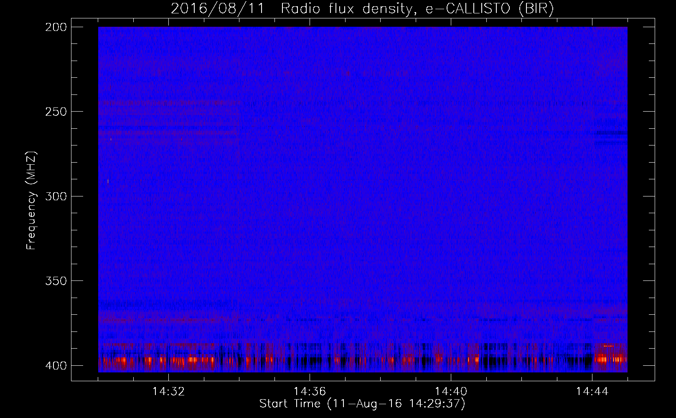The height and width of the screenshot is (418, 676).
Task: Click the 14:32 time tick label
Action: [168, 392]
